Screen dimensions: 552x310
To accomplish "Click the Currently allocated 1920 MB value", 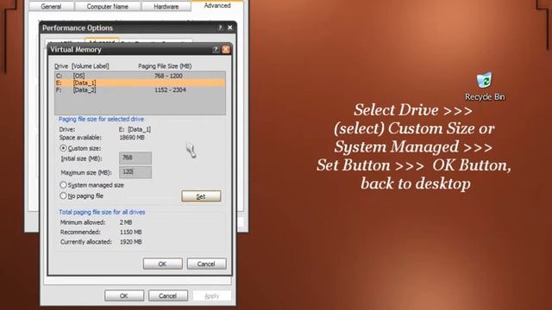I will tap(130, 242).
